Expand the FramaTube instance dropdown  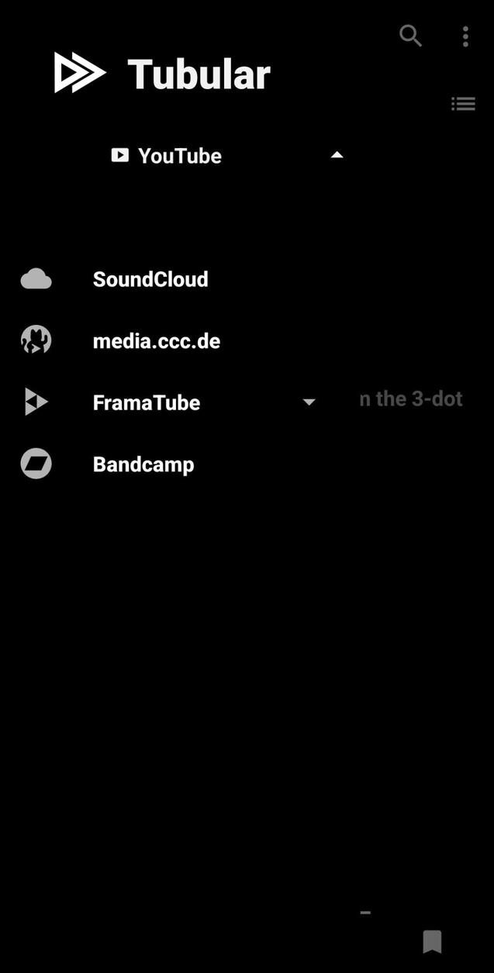309,402
